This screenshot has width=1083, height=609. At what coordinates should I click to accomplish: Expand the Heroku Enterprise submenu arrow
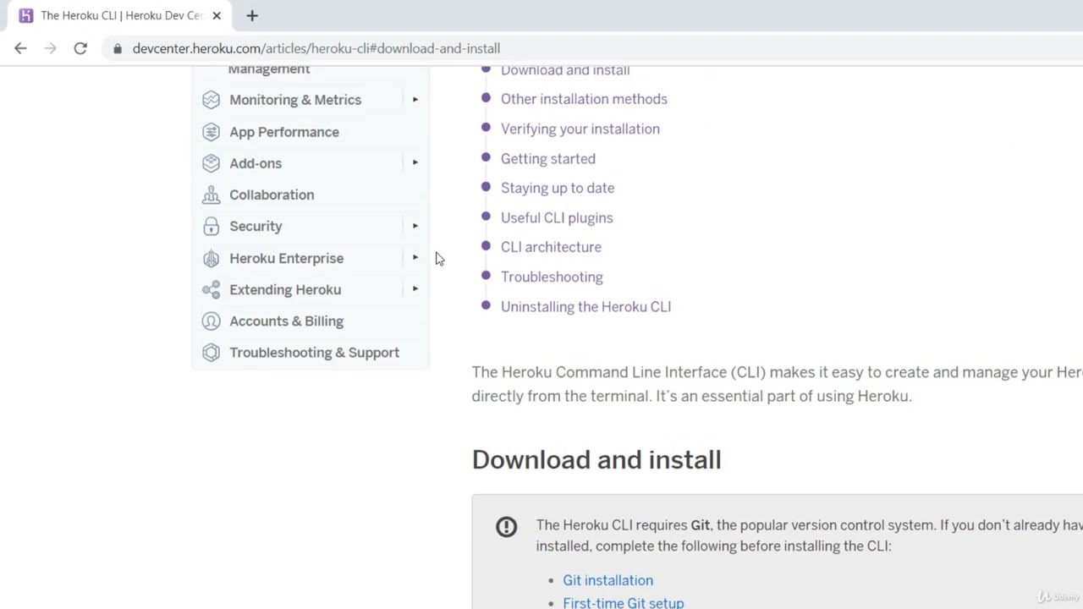tap(415, 257)
